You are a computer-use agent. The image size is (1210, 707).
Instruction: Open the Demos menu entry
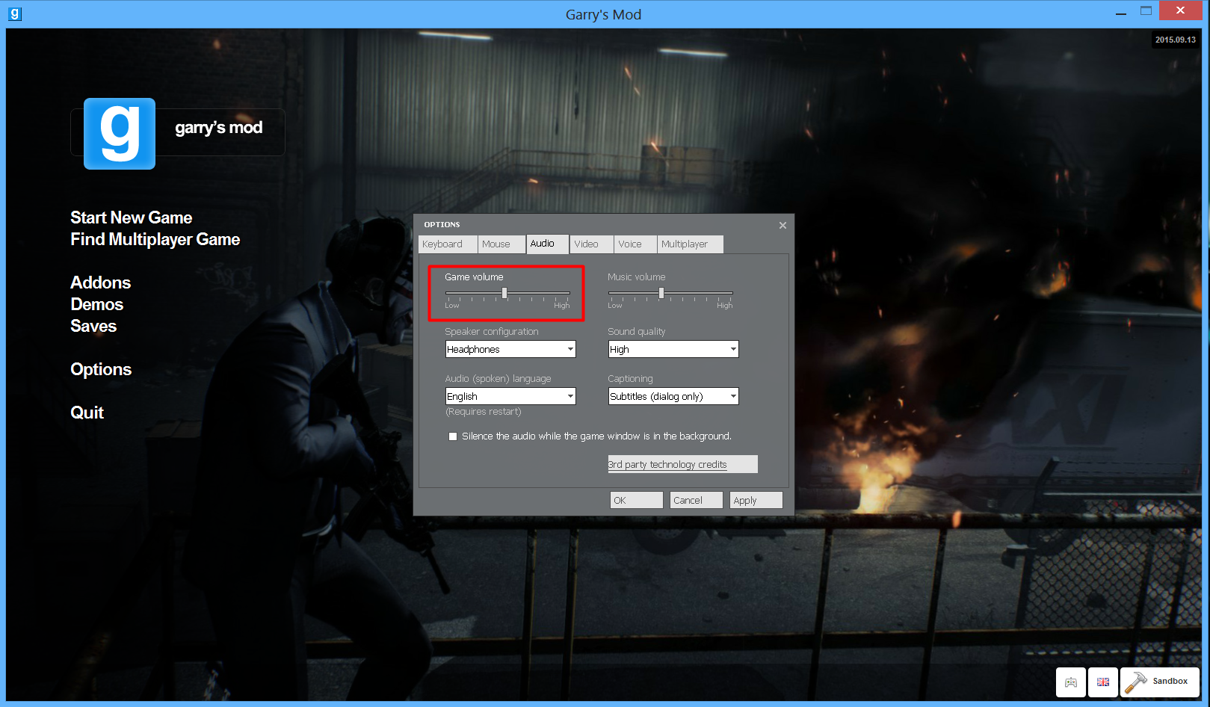pyautogui.click(x=97, y=304)
